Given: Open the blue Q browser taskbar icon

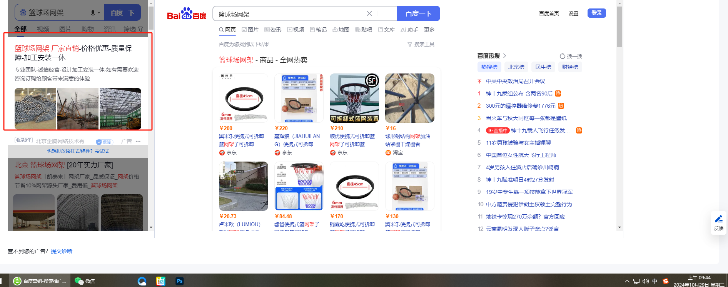Looking at the screenshot, I should pyautogui.click(x=142, y=281).
